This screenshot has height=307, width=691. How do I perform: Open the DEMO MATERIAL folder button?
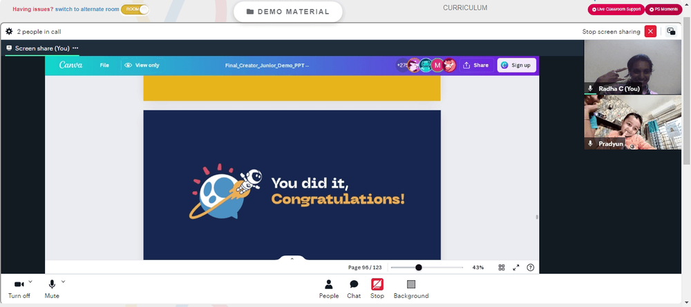pyautogui.click(x=287, y=12)
